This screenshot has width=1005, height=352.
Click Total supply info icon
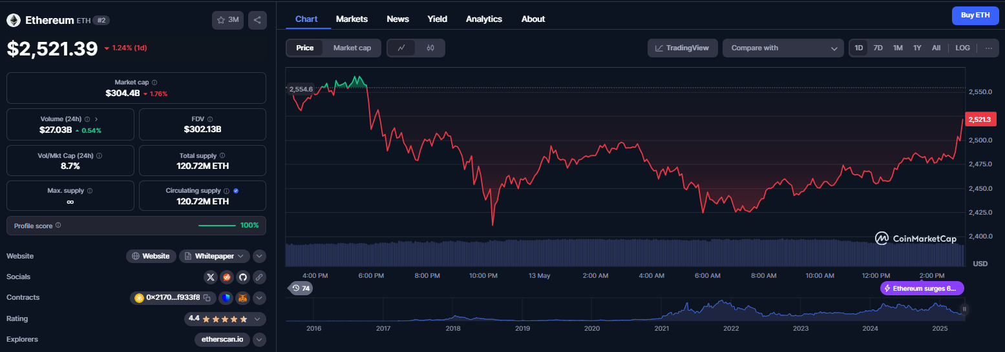coord(222,156)
